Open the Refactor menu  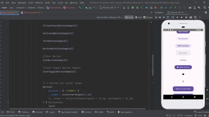(39, 3)
